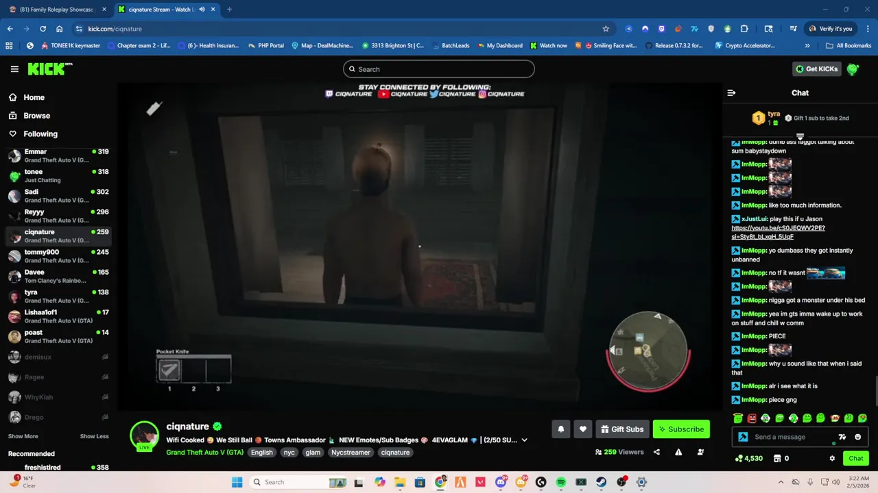878x493 pixels.
Task: Select the English tag
Action: coord(261,453)
